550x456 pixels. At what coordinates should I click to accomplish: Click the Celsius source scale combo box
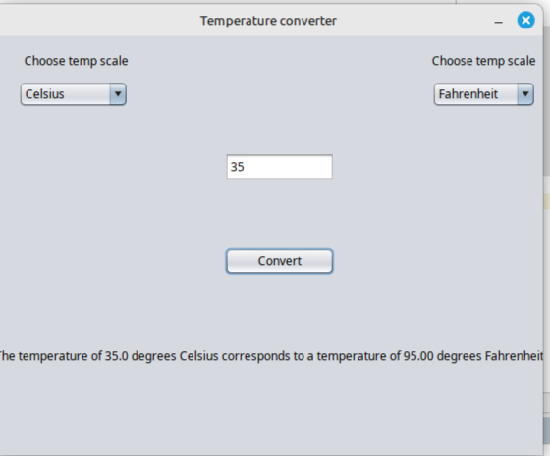pyautogui.click(x=74, y=94)
